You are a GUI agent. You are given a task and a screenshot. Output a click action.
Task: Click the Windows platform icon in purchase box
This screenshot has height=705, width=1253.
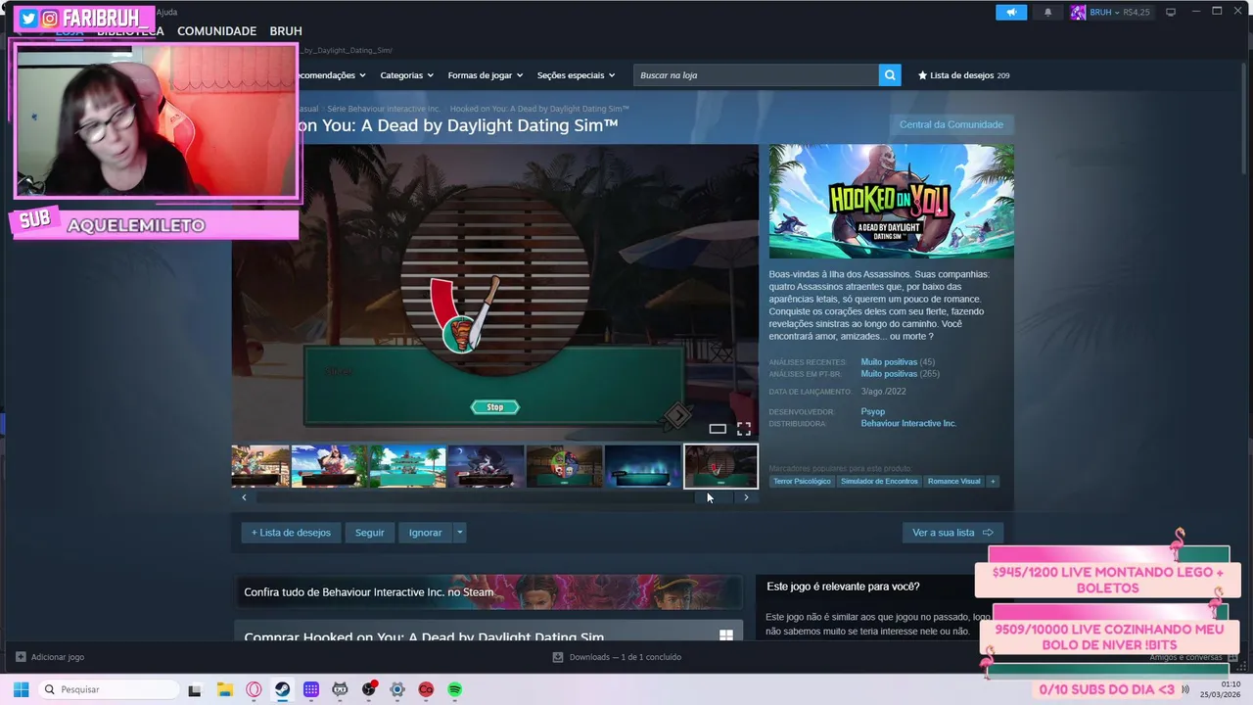point(726,635)
